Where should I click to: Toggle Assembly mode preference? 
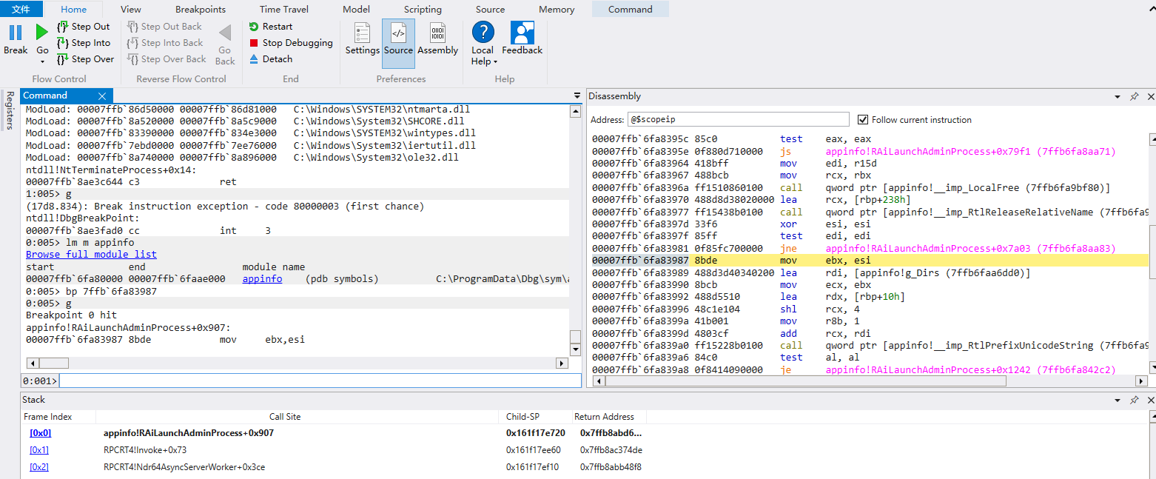click(438, 38)
